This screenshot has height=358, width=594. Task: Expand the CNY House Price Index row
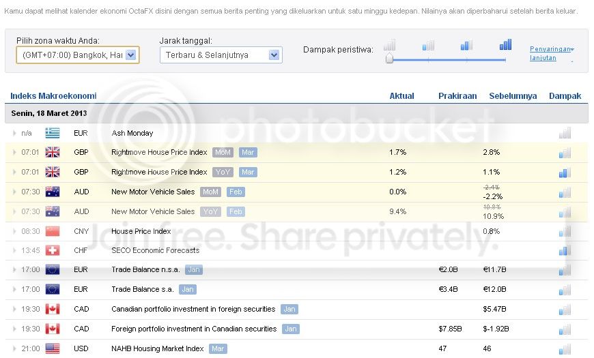[x=14, y=231]
